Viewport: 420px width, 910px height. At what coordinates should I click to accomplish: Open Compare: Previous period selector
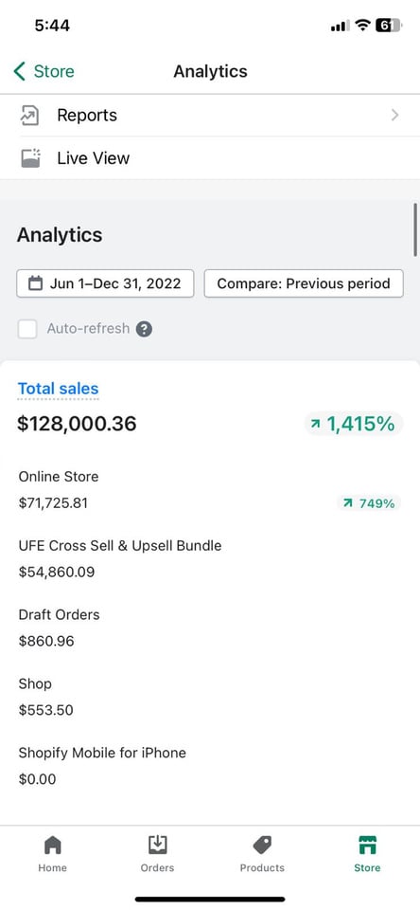coord(304,283)
